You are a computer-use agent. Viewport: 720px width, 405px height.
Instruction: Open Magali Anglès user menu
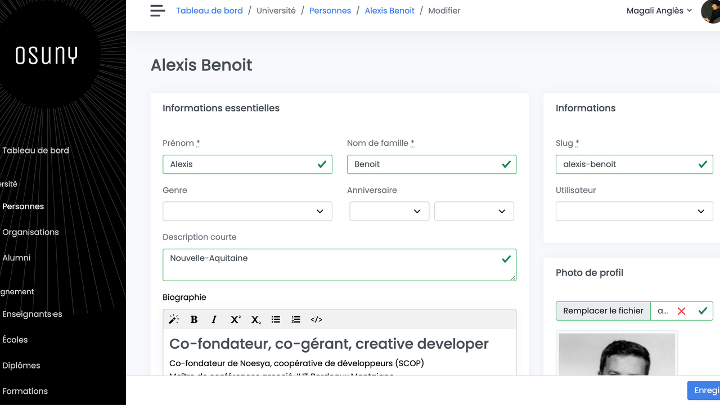(659, 11)
